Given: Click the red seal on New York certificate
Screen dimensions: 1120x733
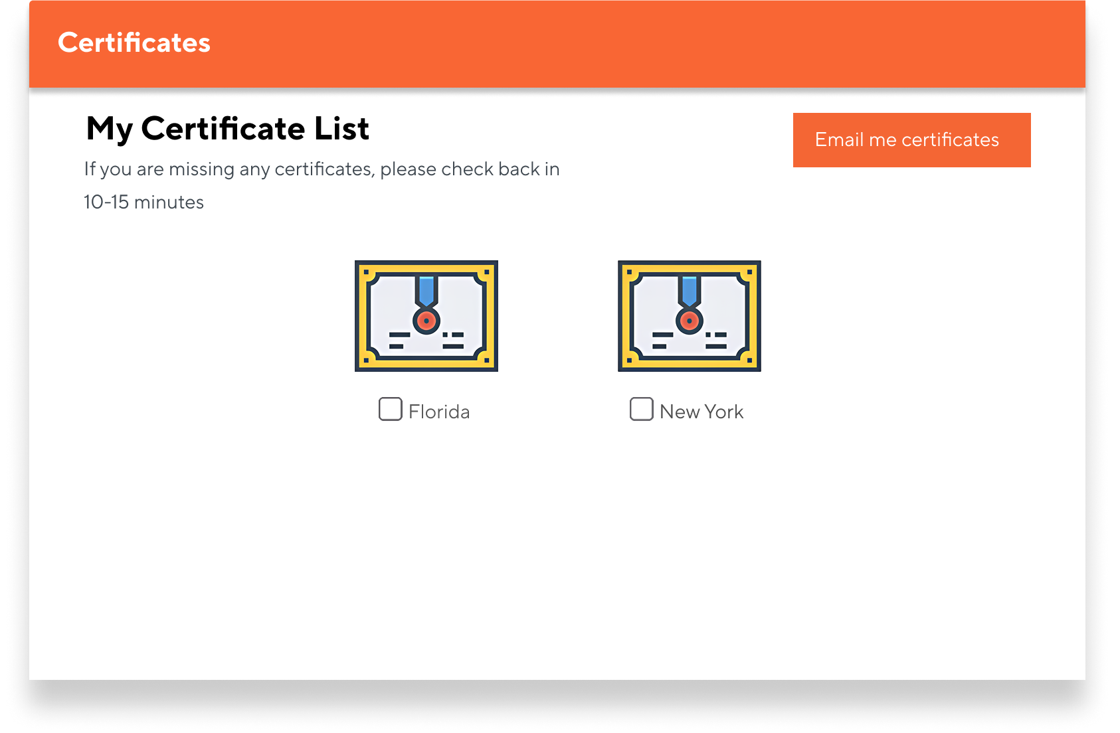Looking at the screenshot, I should click(x=689, y=321).
